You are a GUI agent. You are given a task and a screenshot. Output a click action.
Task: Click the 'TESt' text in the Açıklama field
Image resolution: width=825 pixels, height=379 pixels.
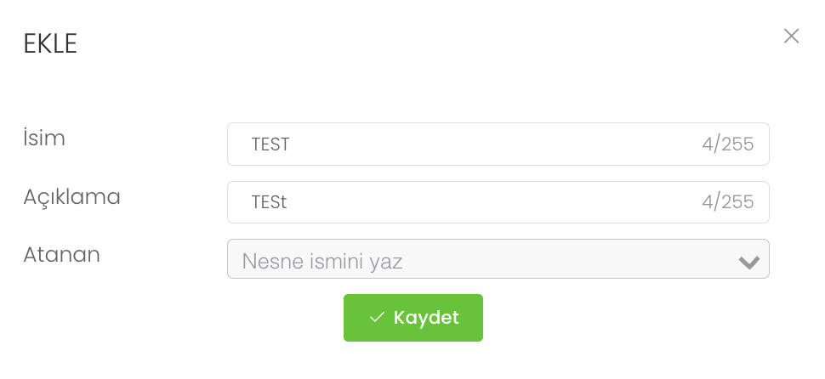[x=269, y=202]
